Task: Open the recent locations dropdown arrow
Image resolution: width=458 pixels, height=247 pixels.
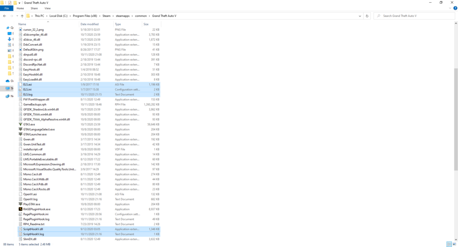Action: [17, 16]
